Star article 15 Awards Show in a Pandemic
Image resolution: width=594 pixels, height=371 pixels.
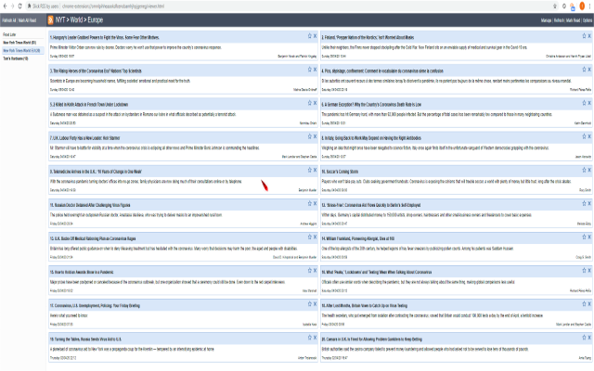click(x=309, y=270)
